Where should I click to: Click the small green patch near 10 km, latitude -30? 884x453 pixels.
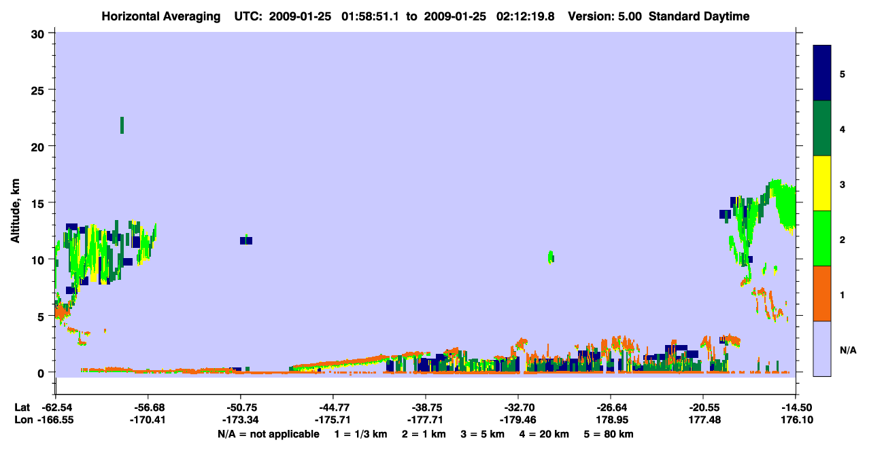coord(550,257)
